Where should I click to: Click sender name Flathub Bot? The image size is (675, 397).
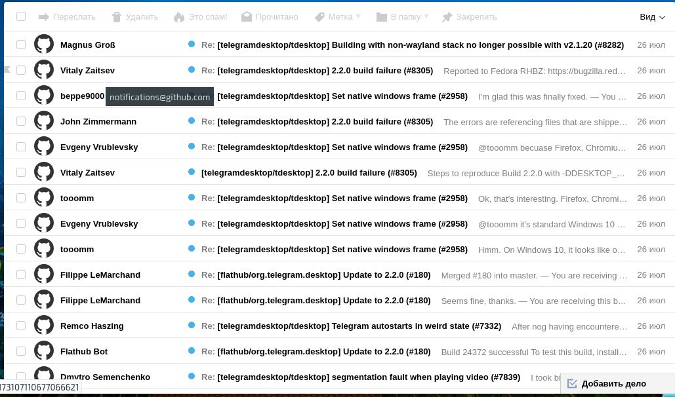point(84,351)
